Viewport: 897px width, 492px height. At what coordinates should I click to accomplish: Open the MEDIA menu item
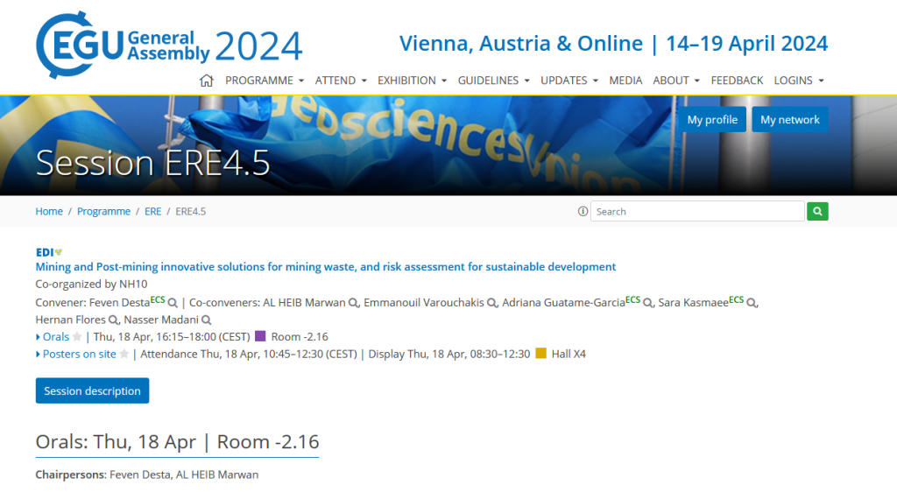pos(625,81)
